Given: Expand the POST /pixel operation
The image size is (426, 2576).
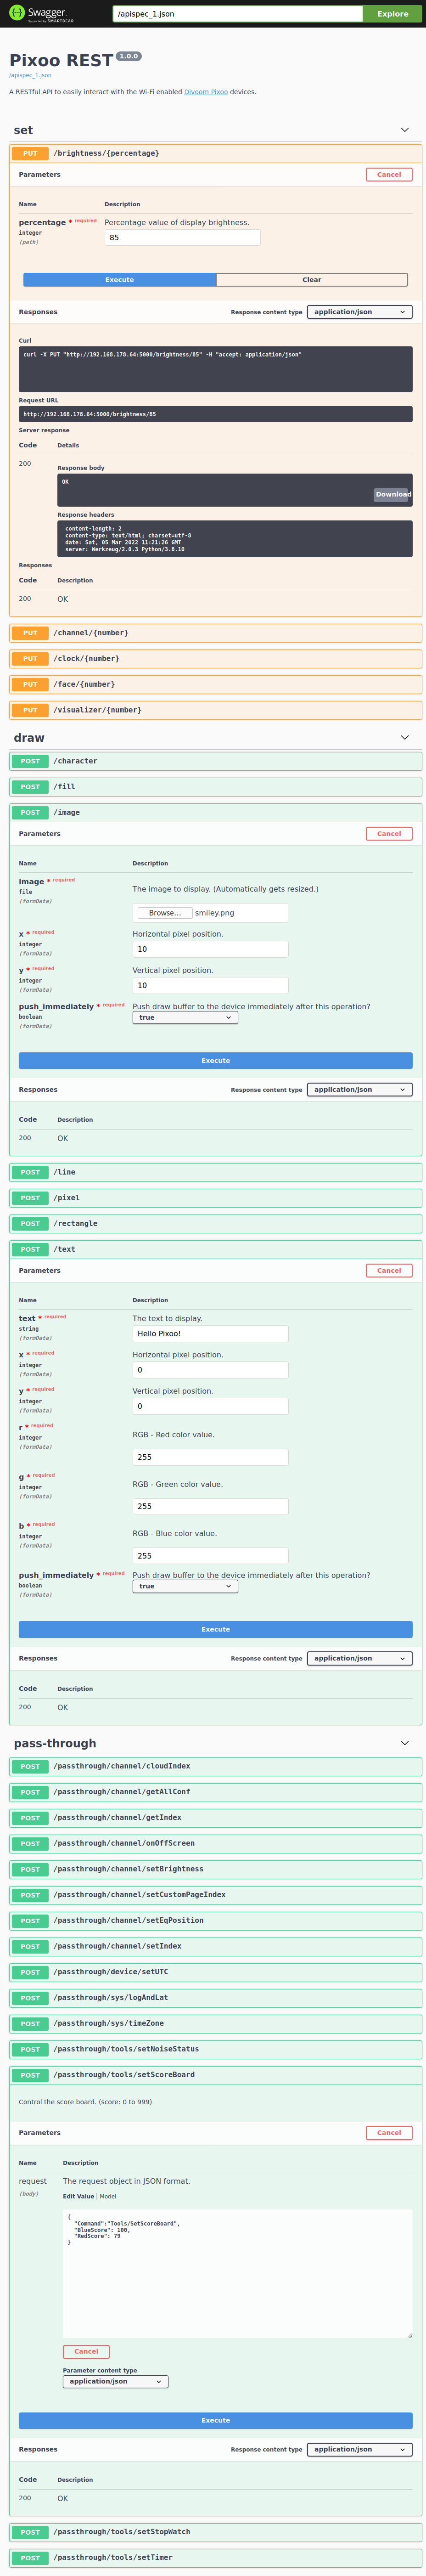Looking at the screenshot, I should pyautogui.click(x=216, y=1198).
